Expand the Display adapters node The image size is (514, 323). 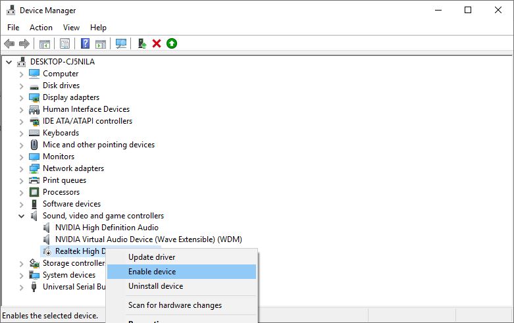pyautogui.click(x=21, y=97)
